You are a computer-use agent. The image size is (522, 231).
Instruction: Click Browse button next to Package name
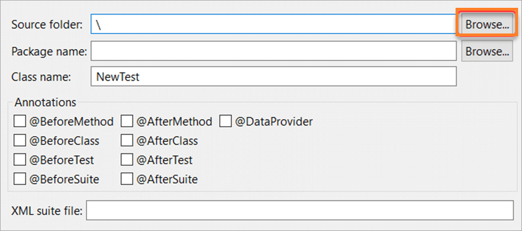coord(487,51)
